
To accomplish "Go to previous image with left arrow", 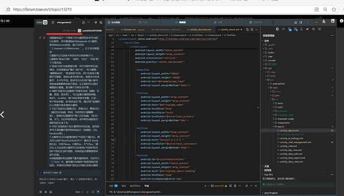I will pyautogui.click(x=2, y=114).
